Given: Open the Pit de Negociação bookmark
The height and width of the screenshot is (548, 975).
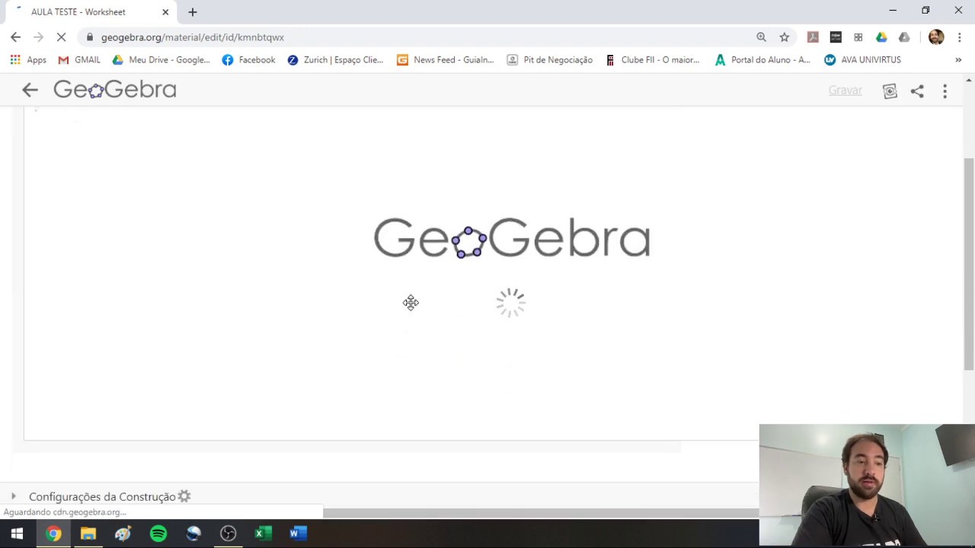Looking at the screenshot, I should pos(549,59).
